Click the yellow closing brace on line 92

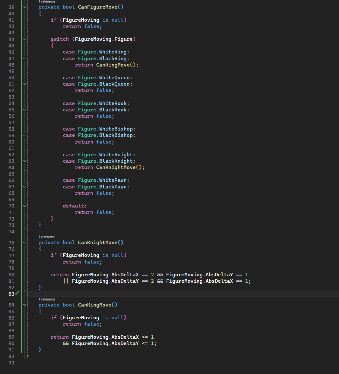28,356
